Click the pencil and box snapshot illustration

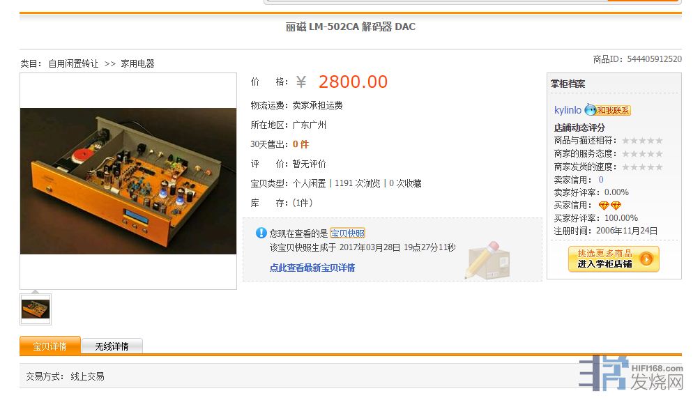487,261
